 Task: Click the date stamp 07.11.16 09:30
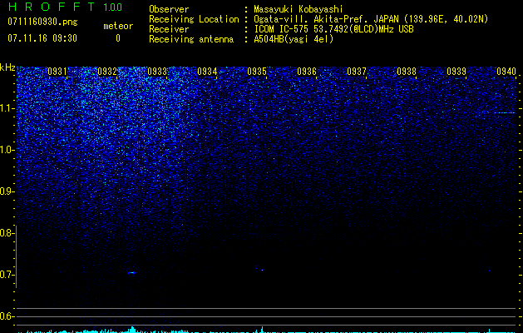pos(42,38)
